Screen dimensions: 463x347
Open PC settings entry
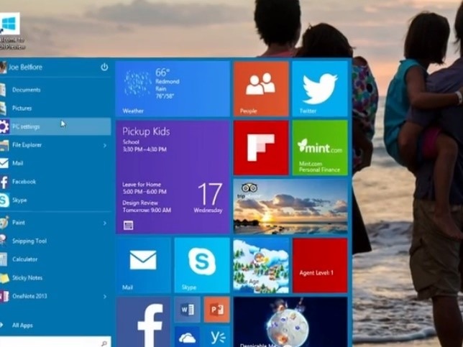[55, 126]
